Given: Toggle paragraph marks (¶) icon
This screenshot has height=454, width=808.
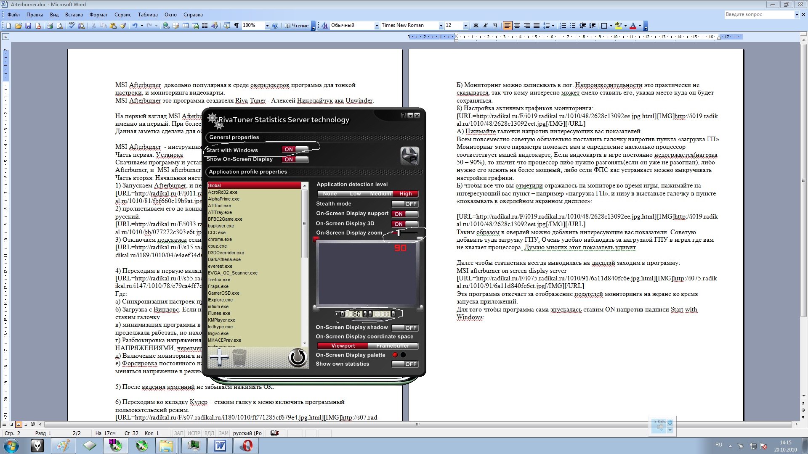Looking at the screenshot, I should point(237,26).
